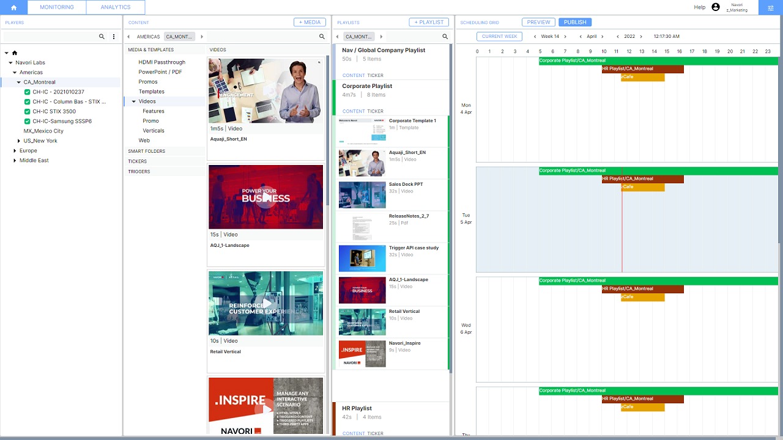Collapse the Videos folder in content
The height and width of the screenshot is (440, 783).
(x=134, y=101)
